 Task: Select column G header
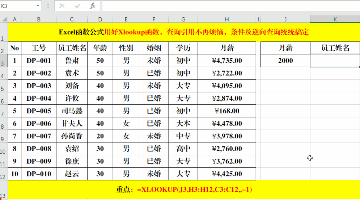183,20
